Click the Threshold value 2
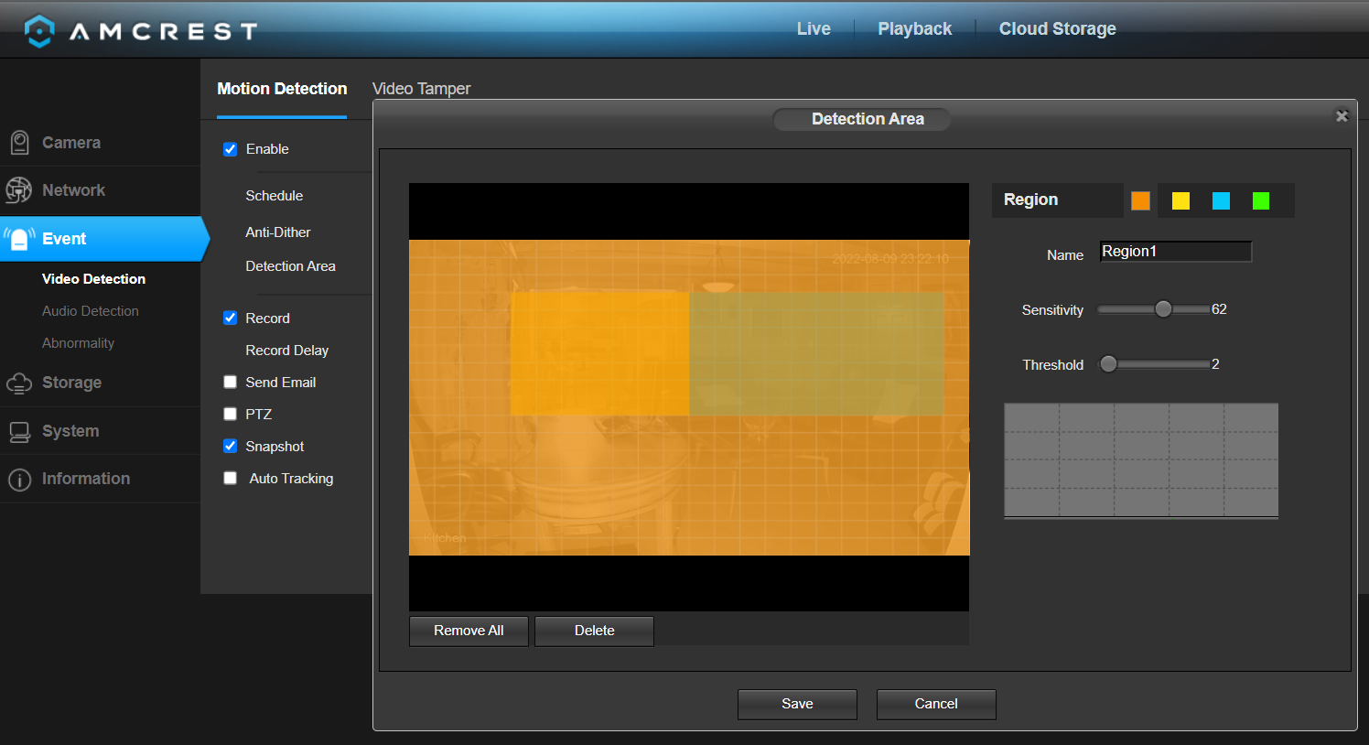This screenshot has height=745, width=1369. (x=1215, y=364)
